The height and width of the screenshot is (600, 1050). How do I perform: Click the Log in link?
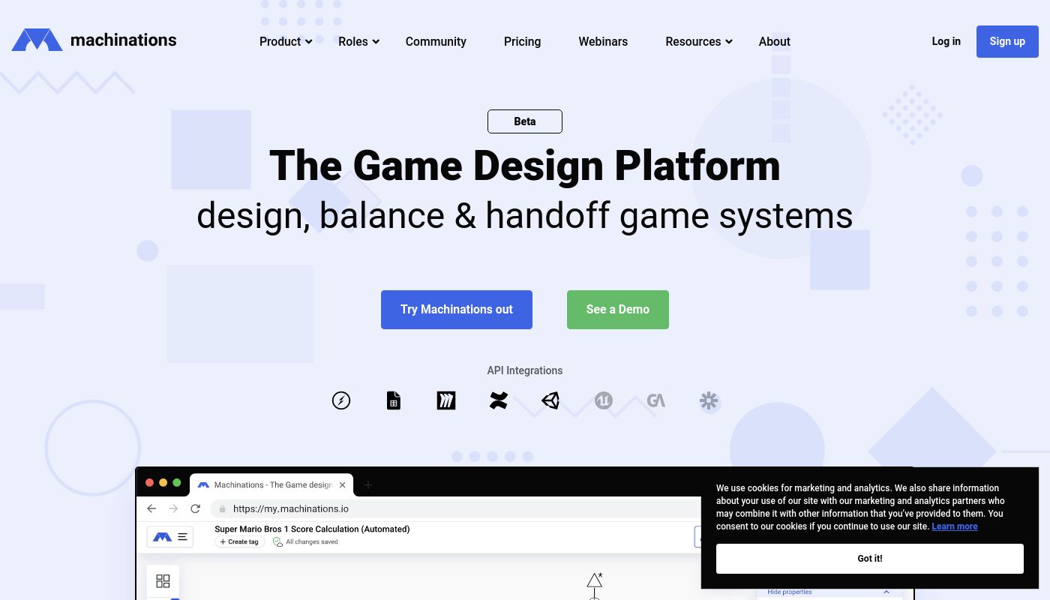pyautogui.click(x=946, y=41)
